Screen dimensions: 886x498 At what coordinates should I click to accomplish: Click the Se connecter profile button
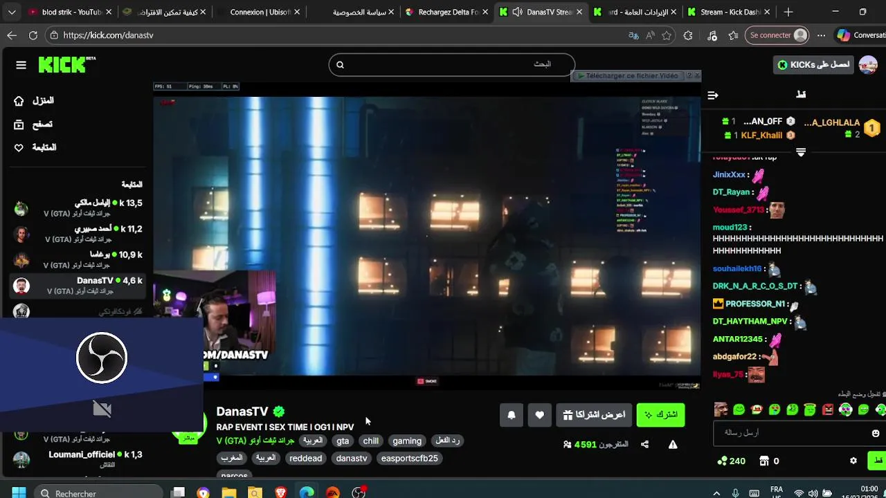tap(777, 35)
